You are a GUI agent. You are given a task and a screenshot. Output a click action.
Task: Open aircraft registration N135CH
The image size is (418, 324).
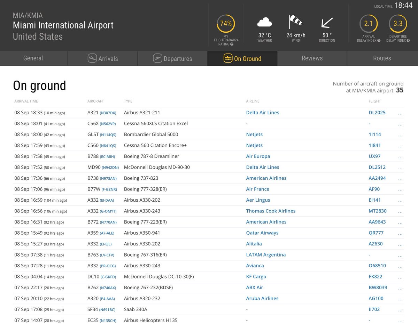pos(108,321)
